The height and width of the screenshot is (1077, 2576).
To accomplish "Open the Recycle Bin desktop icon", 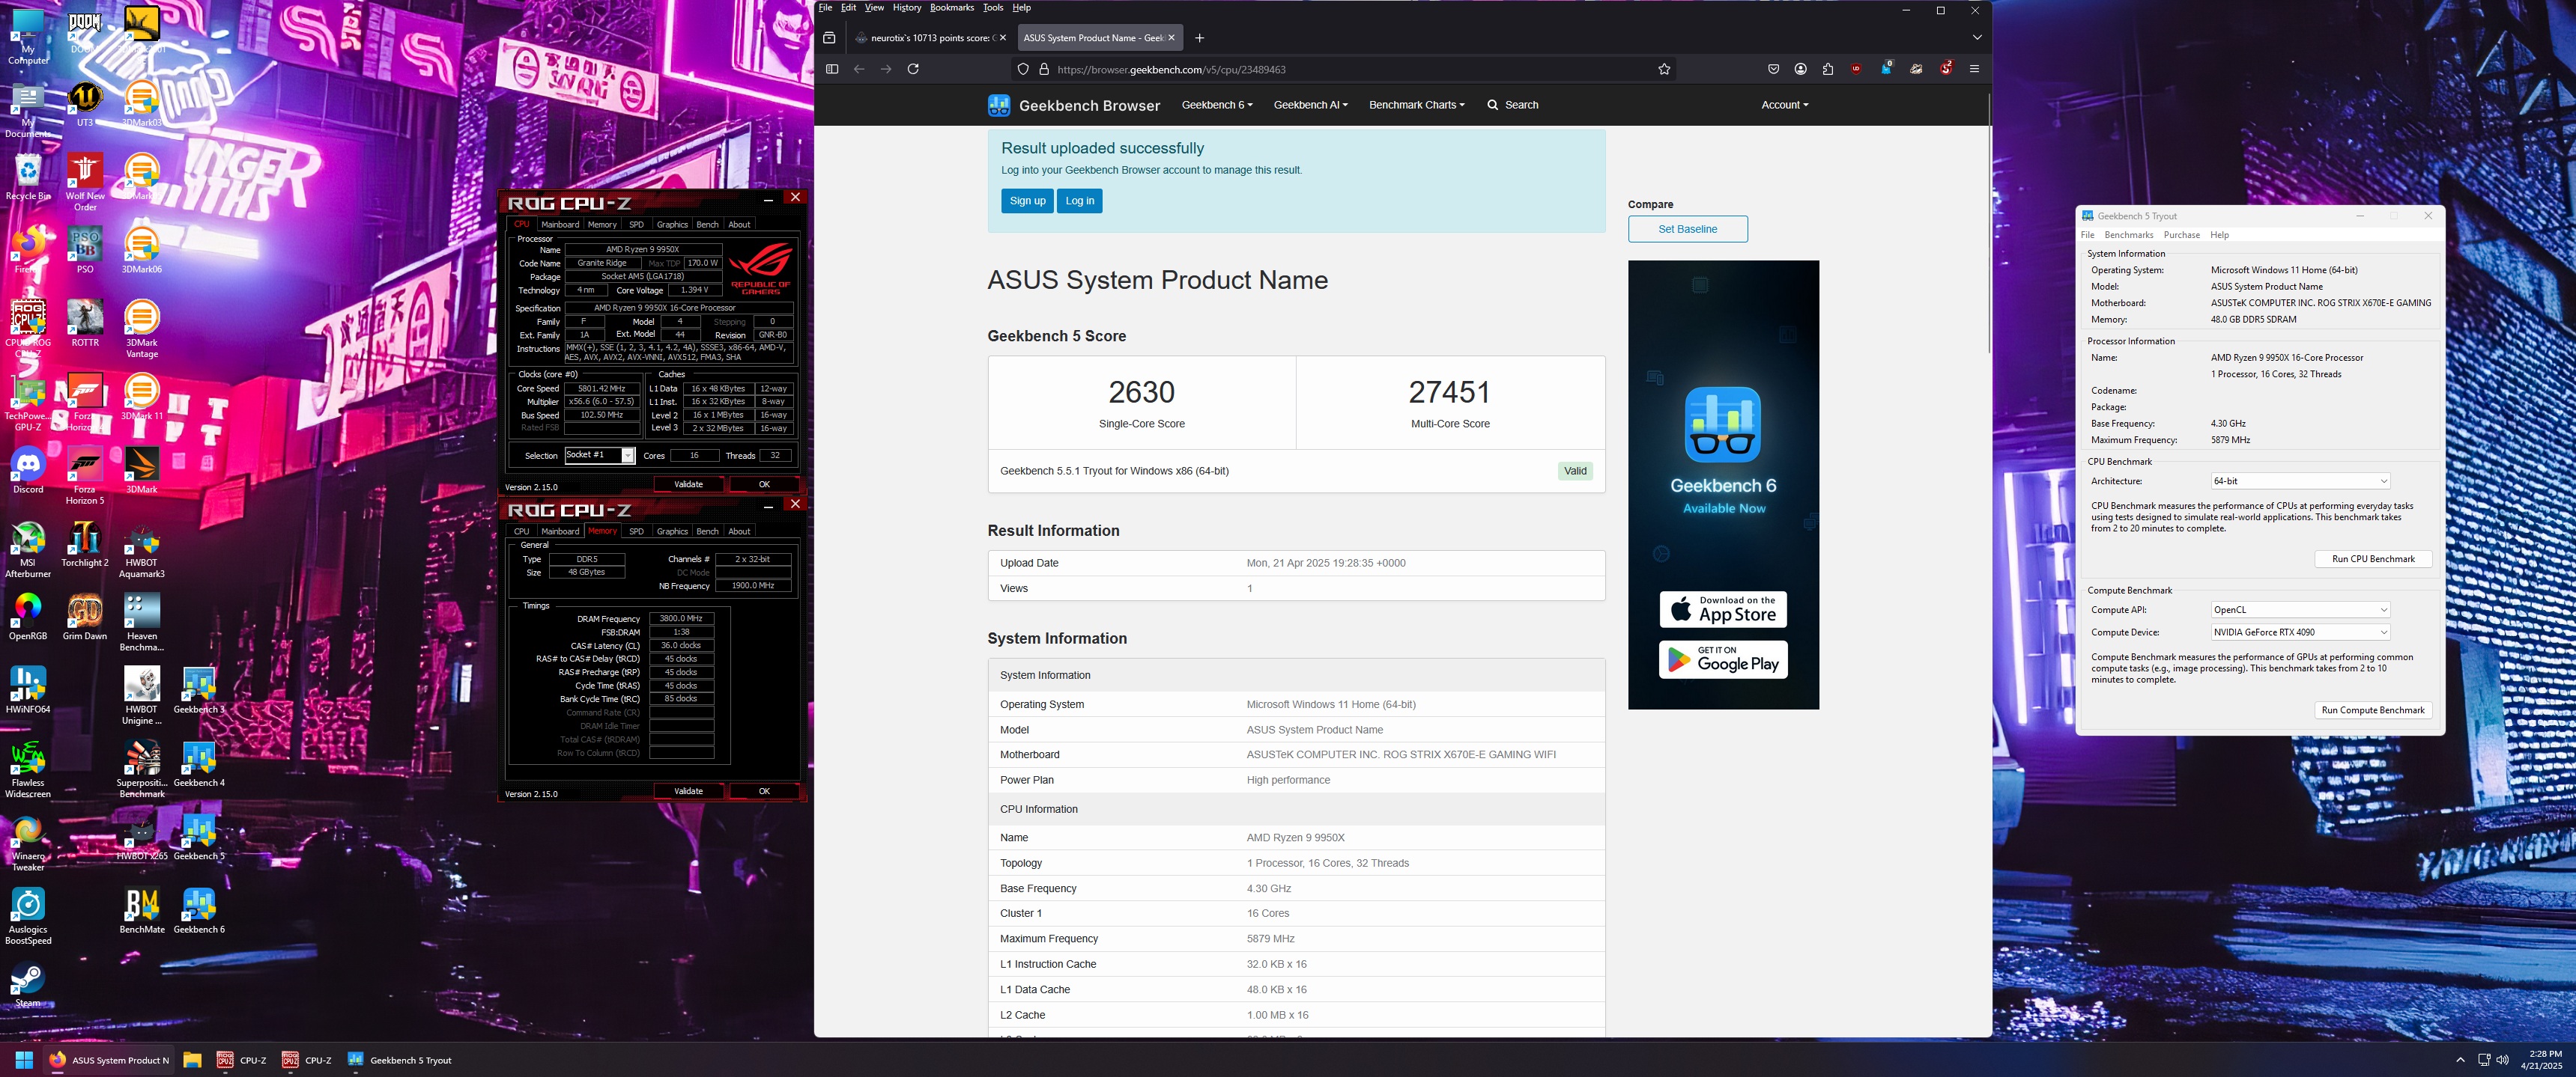I will coord(28,177).
